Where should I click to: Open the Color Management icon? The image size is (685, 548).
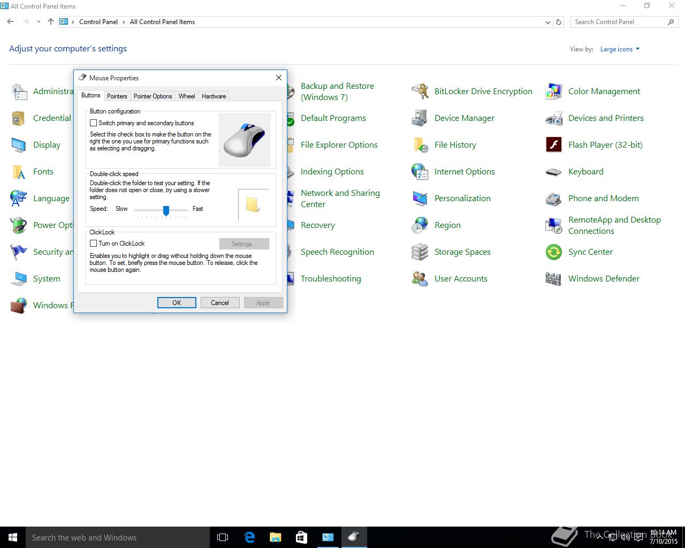click(554, 92)
